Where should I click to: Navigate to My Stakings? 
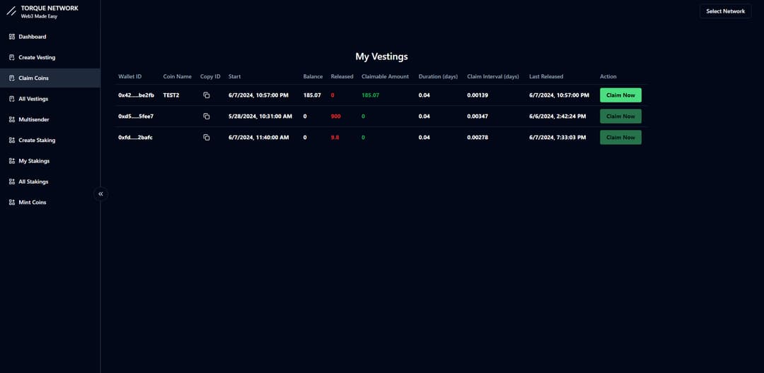coord(34,161)
